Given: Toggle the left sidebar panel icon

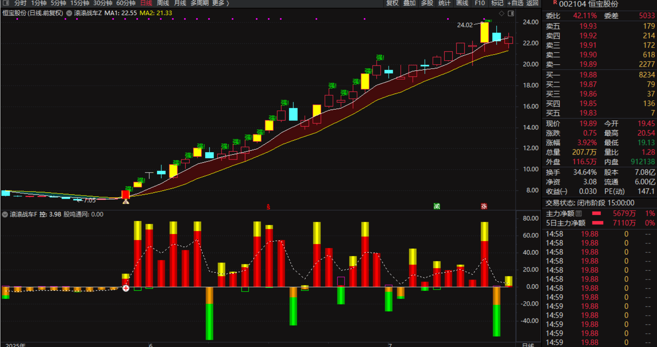Looking at the screenshot, I should coord(6,3).
